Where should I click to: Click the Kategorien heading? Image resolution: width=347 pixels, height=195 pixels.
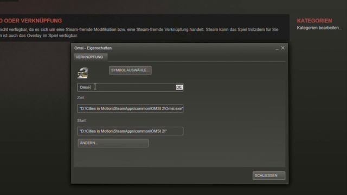[314, 21]
